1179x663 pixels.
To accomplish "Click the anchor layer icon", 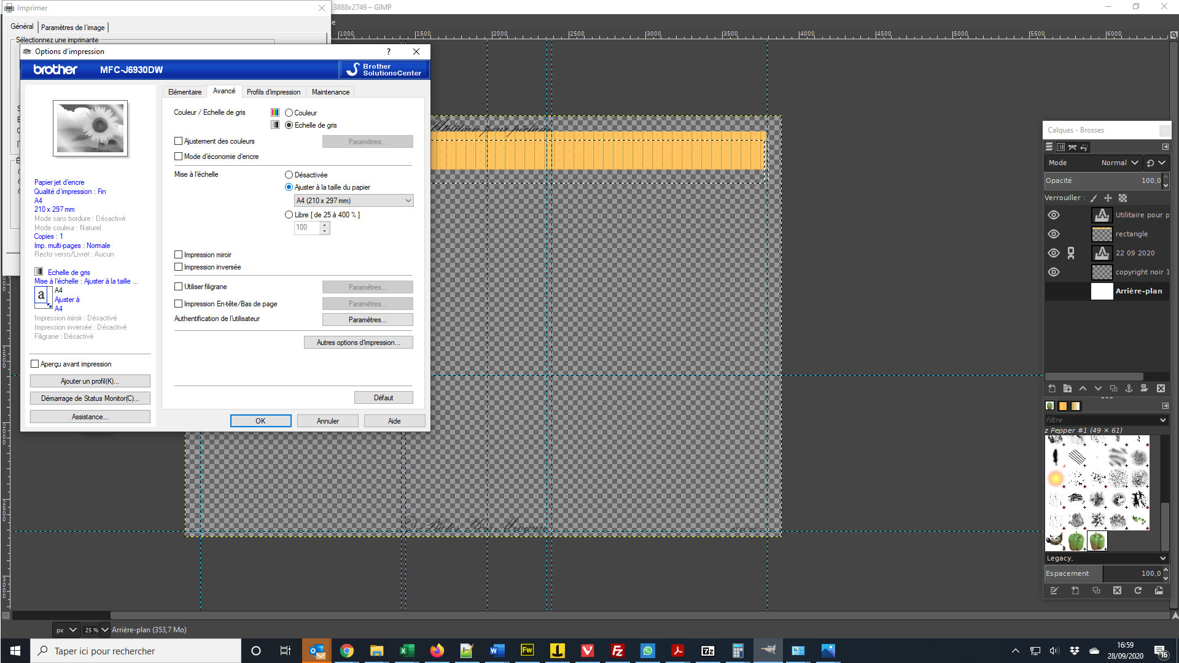I will point(1129,389).
